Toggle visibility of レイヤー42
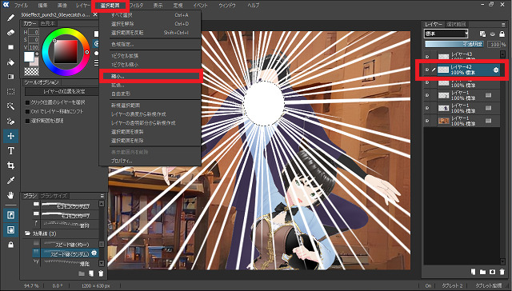 426,70
